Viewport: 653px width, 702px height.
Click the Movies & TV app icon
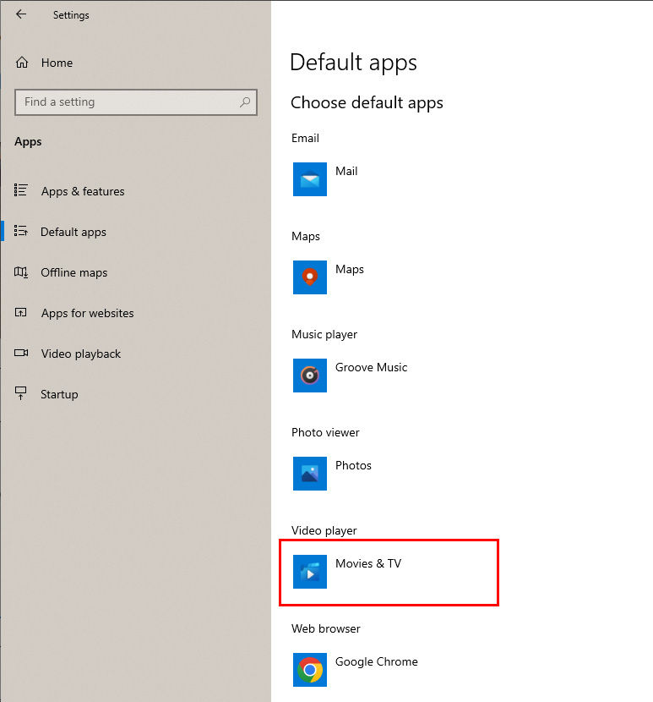310,571
